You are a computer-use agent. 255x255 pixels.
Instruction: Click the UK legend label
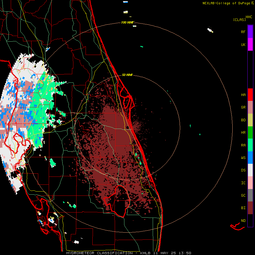coord(243,44)
